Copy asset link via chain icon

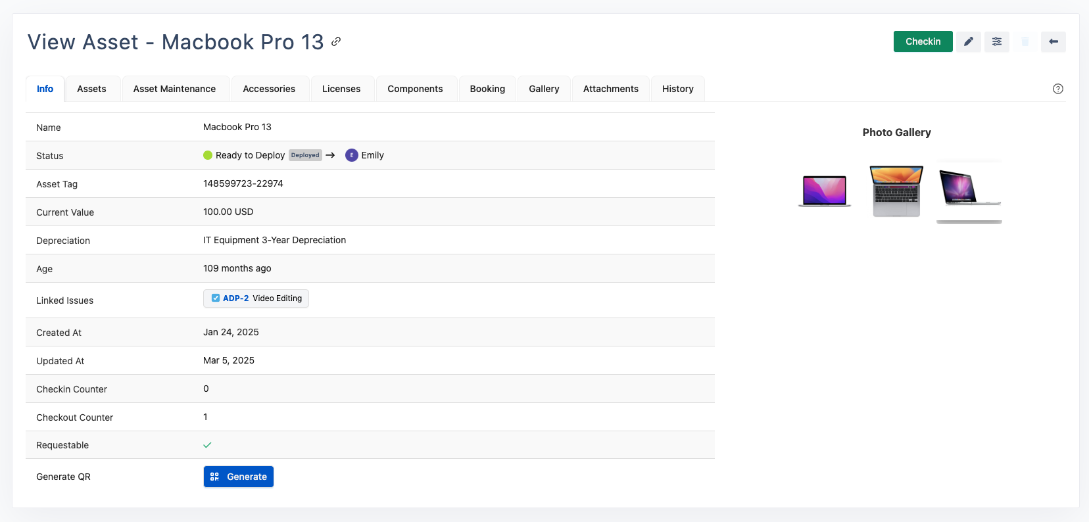pos(336,41)
